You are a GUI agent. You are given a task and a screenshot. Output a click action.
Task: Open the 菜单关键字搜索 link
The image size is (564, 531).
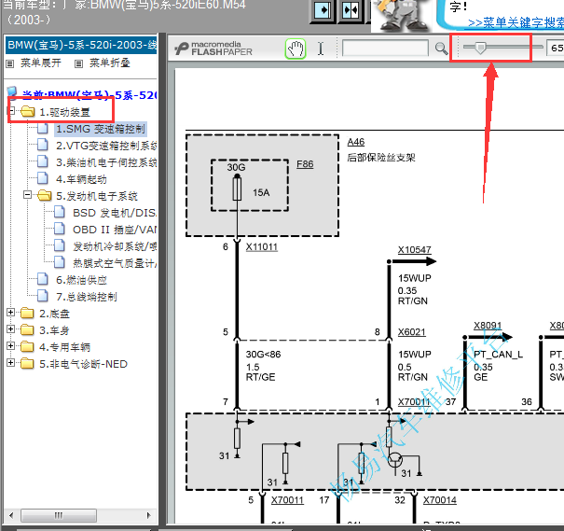pos(516,22)
